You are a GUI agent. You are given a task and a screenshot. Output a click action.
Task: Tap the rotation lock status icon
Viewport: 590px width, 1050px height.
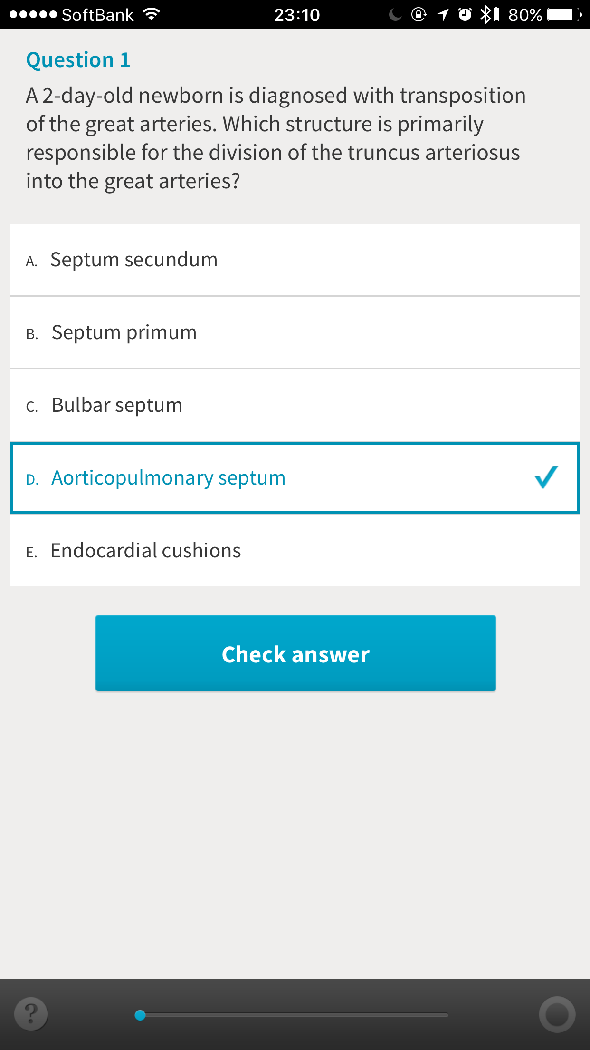click(x=419, y=15)
